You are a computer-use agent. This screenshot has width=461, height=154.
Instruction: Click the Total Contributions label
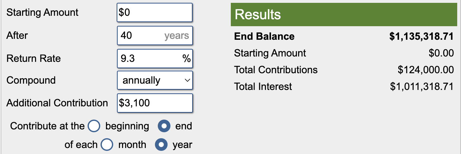point(276,70)
